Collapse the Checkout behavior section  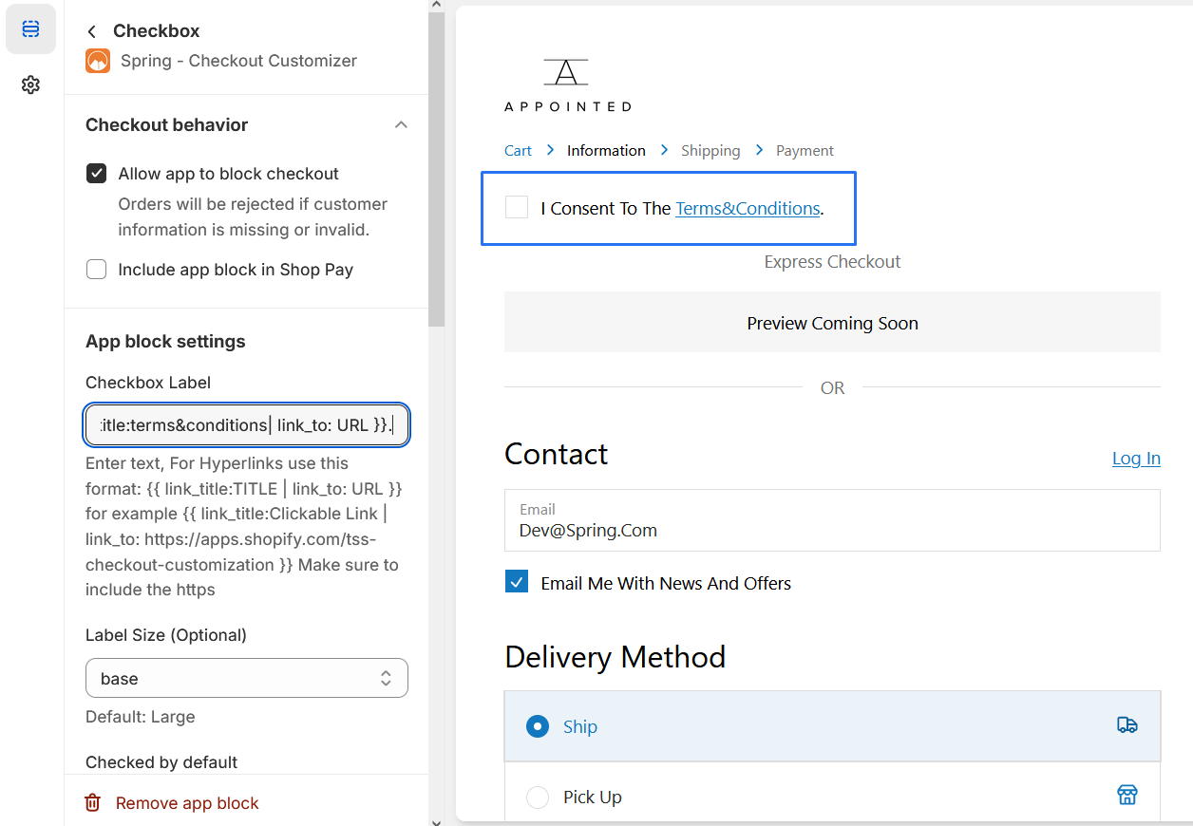pyautogui.click(x=401, y=125)
